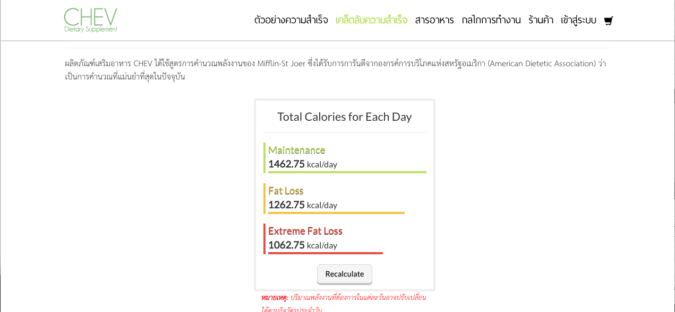Go to สารอาหาร page
This screenshot has height=312, width=675.
(x=434, y=20)
